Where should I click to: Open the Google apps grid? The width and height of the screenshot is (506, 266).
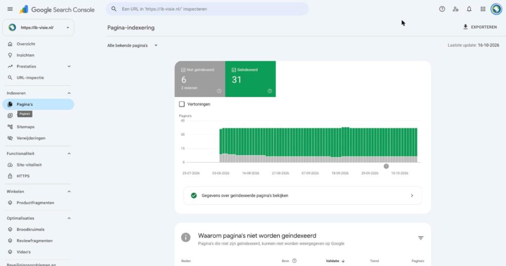(483, 9)
